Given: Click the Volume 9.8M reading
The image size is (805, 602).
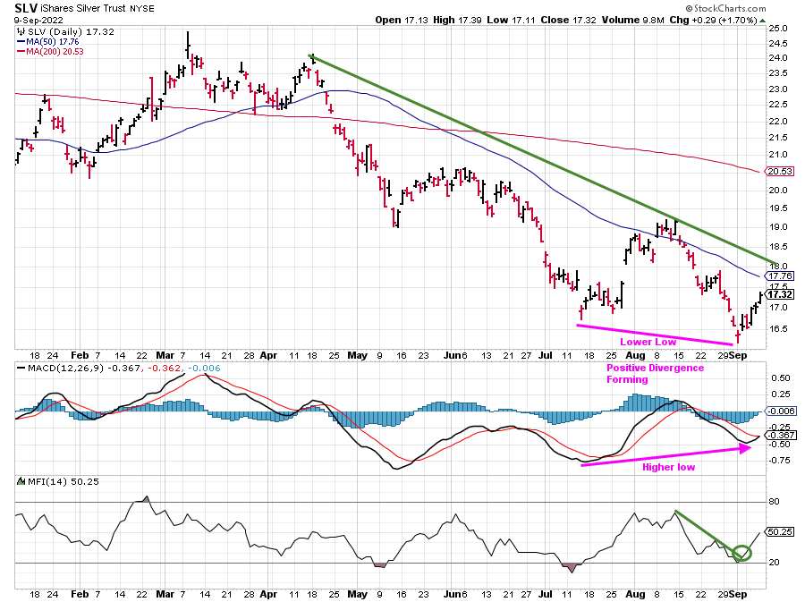Looking at the screenshot, I should coord(633,20).
